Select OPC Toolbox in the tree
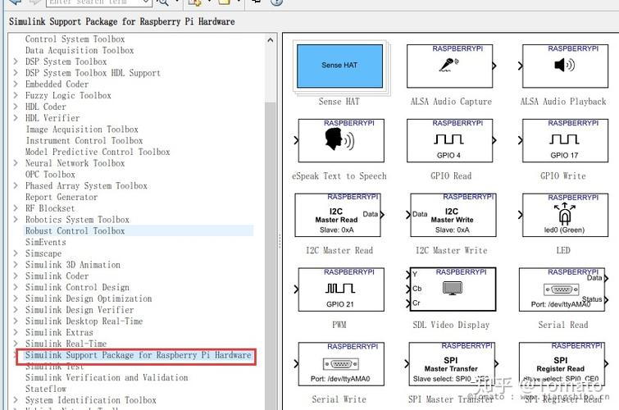 pos(50,175)
